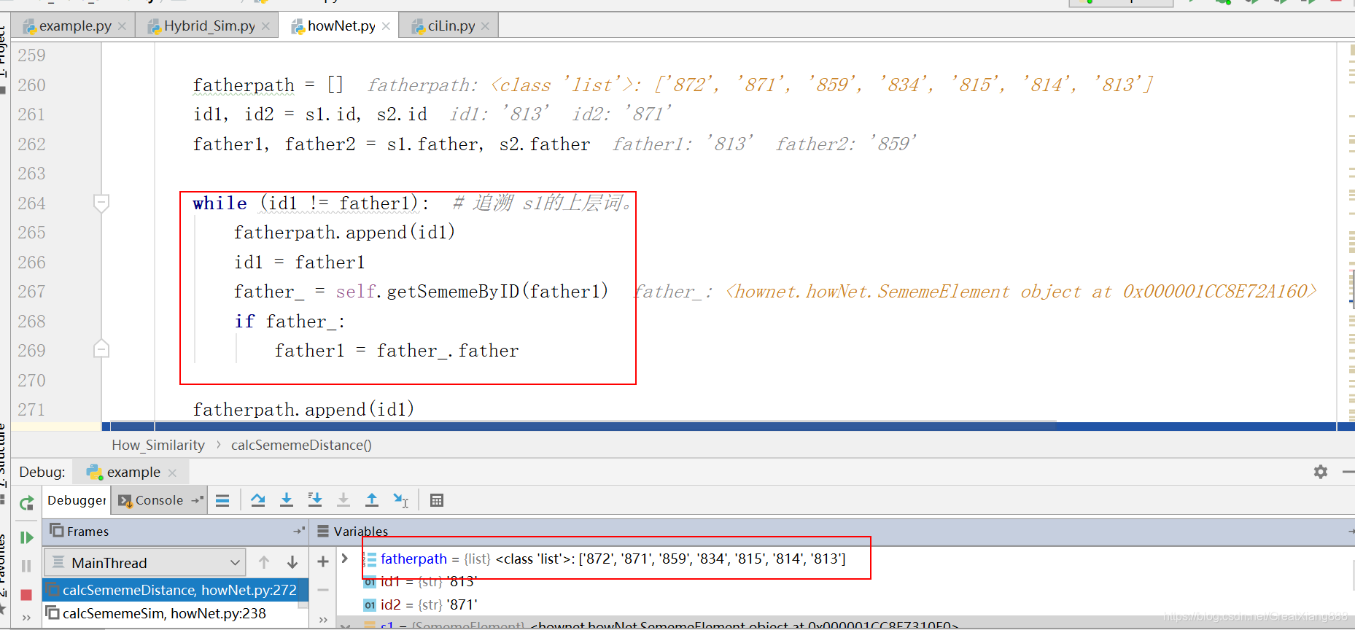Stop the debug session
The image size is (1355, 630).
point(27,595)
